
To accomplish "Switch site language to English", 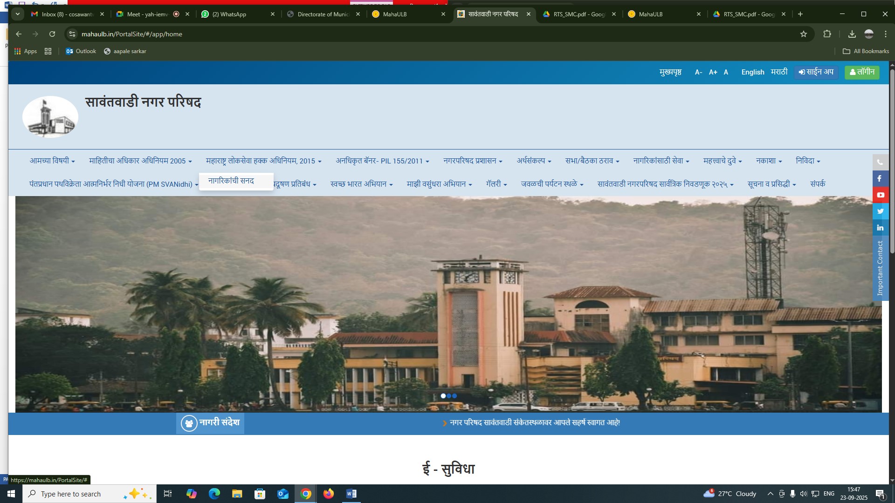I will (752, 72).
